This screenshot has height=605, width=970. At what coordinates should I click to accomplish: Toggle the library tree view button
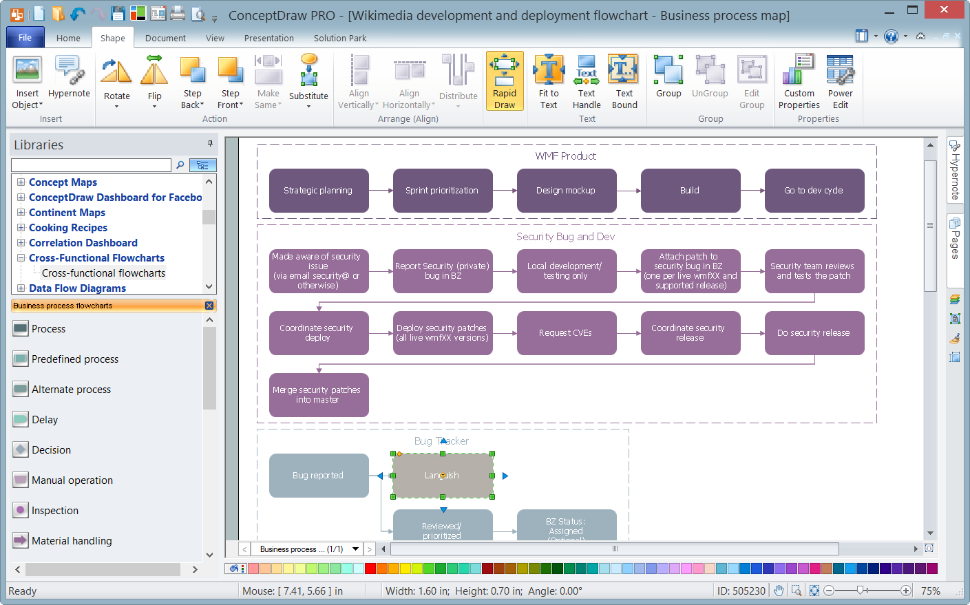click(x=202, y=165)
